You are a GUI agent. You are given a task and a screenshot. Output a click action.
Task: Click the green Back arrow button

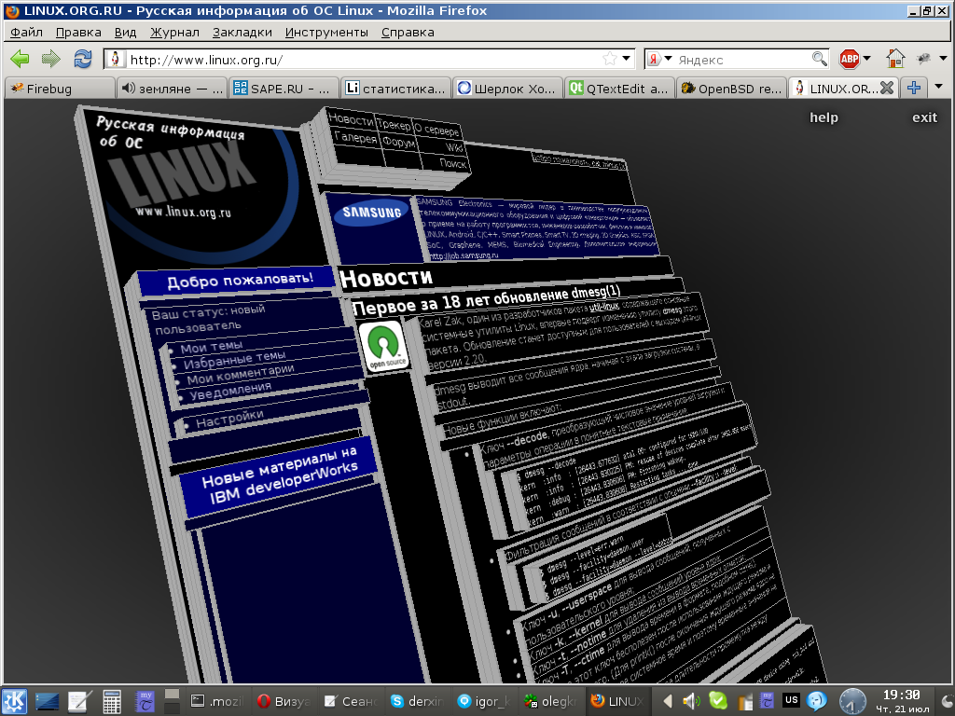pyautogui.click(x=20, y=59)
